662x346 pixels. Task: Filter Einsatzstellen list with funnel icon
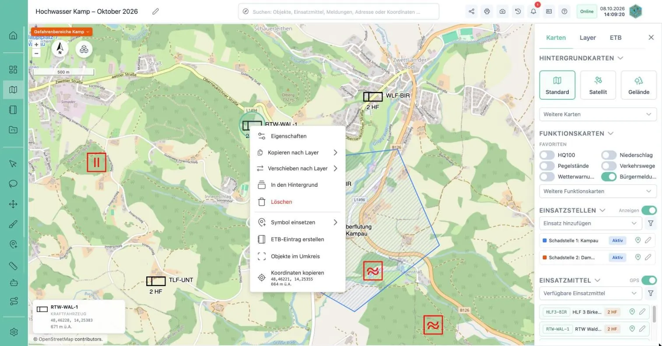point(651,223)
